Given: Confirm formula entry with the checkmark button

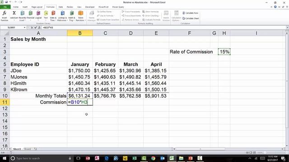Looking at the screenshot, I should 36,27.
